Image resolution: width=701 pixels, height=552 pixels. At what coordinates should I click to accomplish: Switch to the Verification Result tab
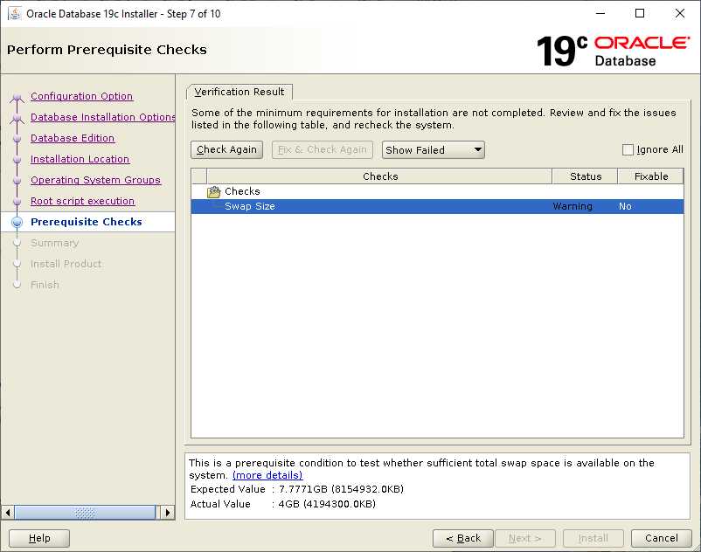pyautogui.click(x=239, y=92)
